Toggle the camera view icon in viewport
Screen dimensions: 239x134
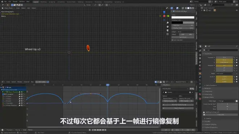168,30
